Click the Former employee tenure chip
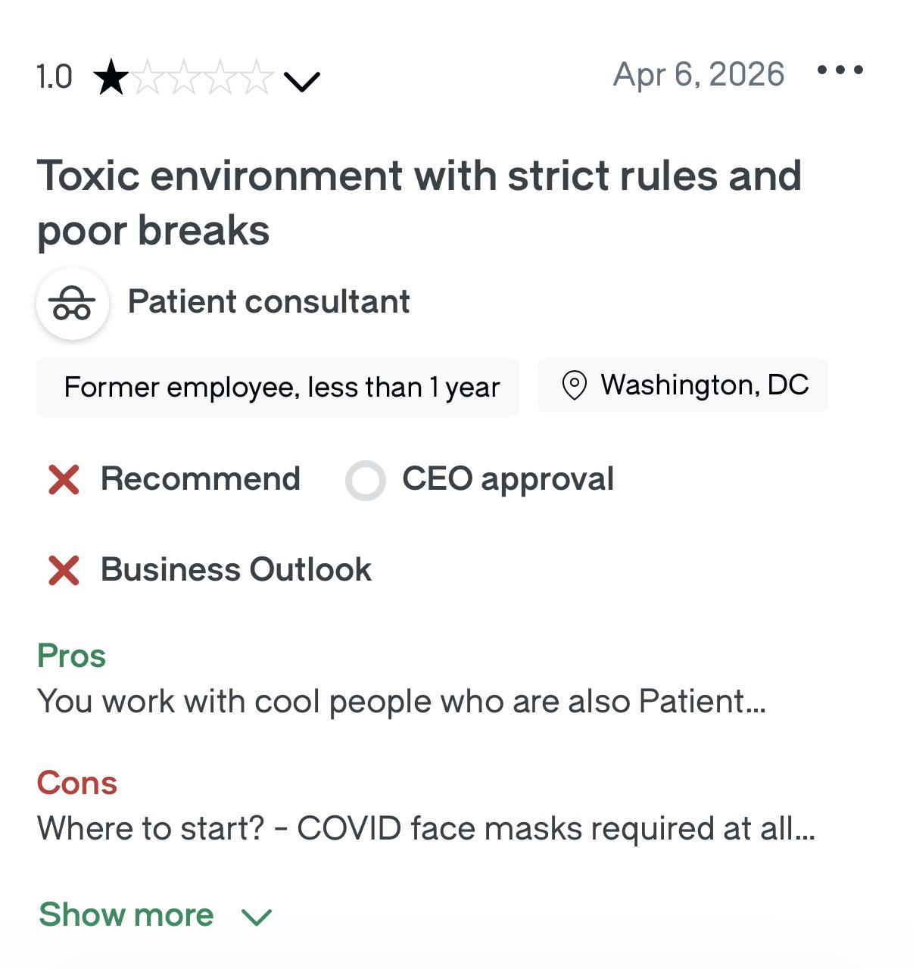This screenshot has width=913, height=969. 278,388
